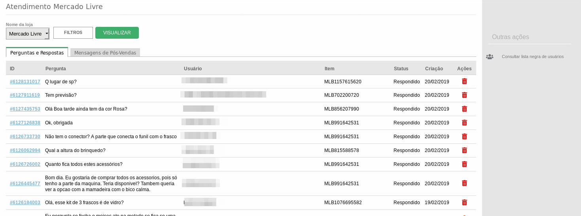This screenshot has height=216, width=581.
Task: Select 'Qual a altura do brinquedo?' text
Action: [x=75, y=150]
